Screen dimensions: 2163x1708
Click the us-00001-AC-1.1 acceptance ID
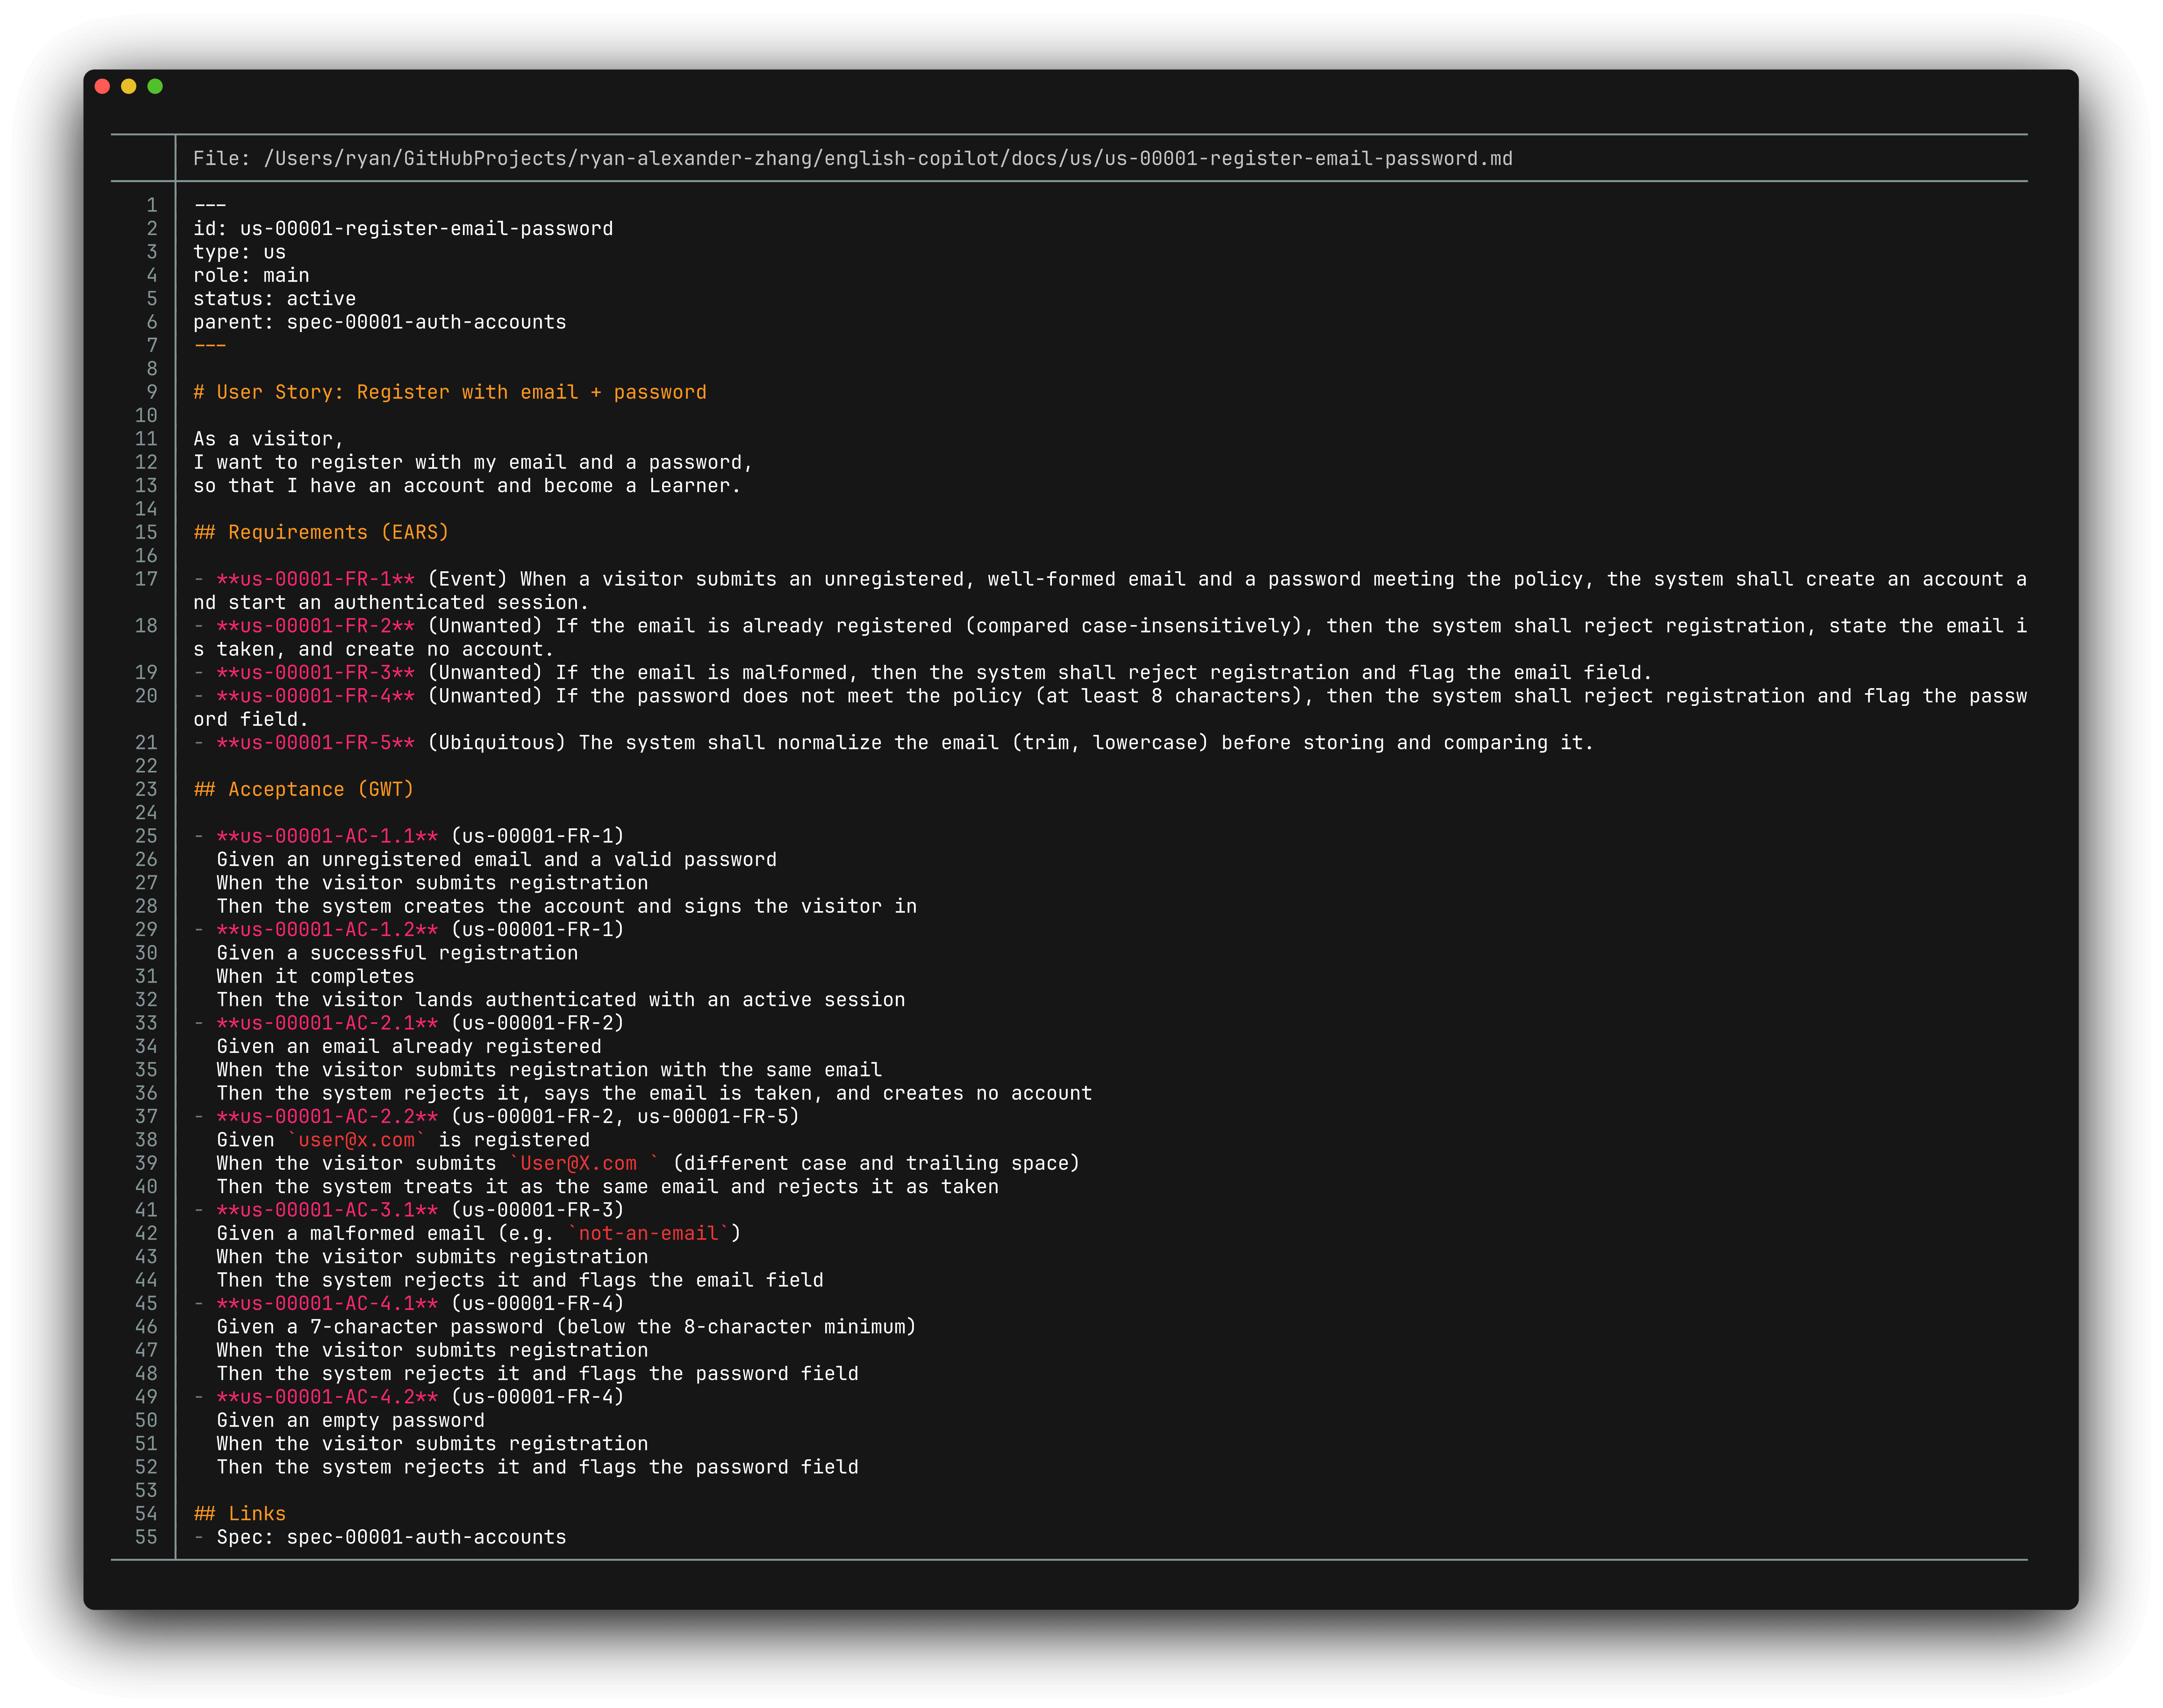pyautogui.click(x=327, y=836)
